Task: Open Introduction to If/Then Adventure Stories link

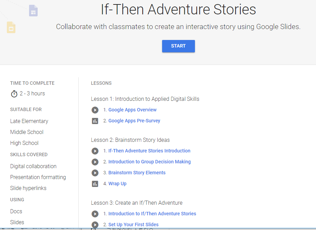Action: [152, 214]
